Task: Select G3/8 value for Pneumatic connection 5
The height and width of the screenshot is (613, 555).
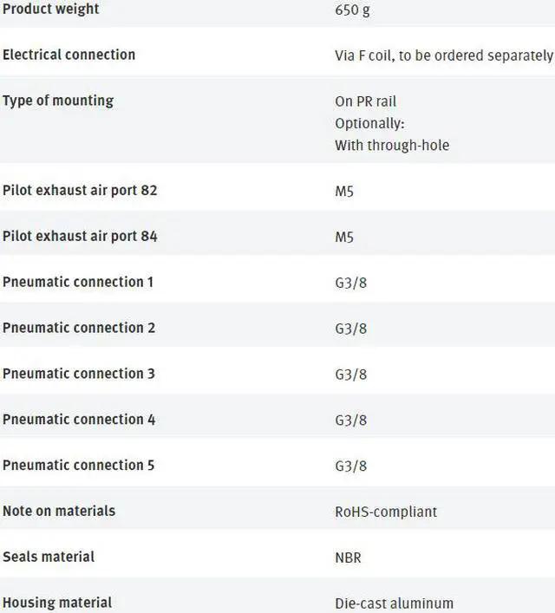Action: (x=351, y=466)
